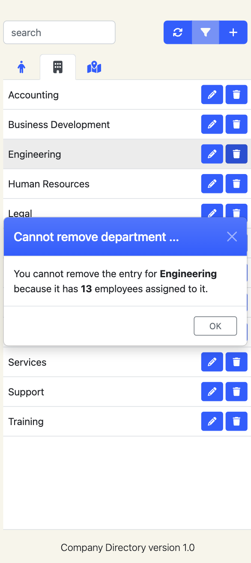This screenshot has width=251, height=563.
Task: Select the departments building tab
Action: tap(58, 67)
